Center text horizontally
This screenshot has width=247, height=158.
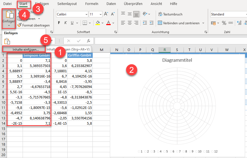(x=130, y=23)
